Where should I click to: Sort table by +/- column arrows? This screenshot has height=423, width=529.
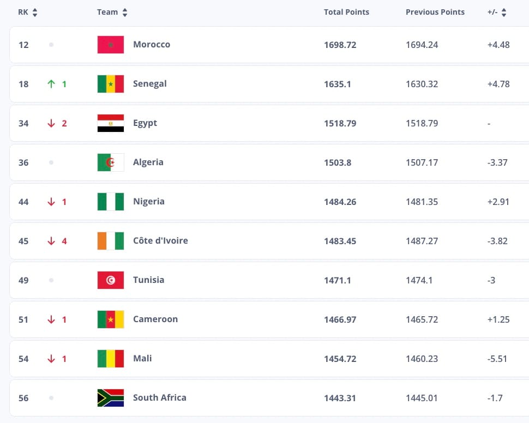tap(504, 13)
